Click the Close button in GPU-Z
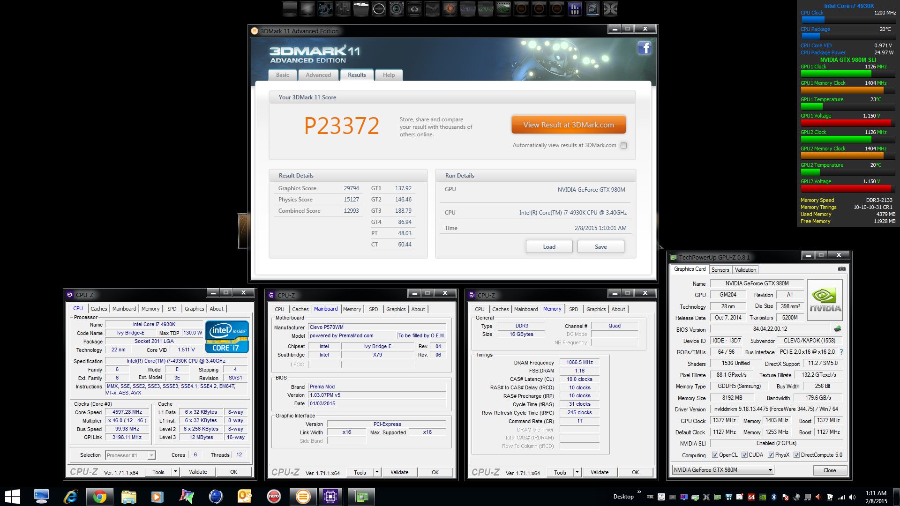 (x=829, y=470)
